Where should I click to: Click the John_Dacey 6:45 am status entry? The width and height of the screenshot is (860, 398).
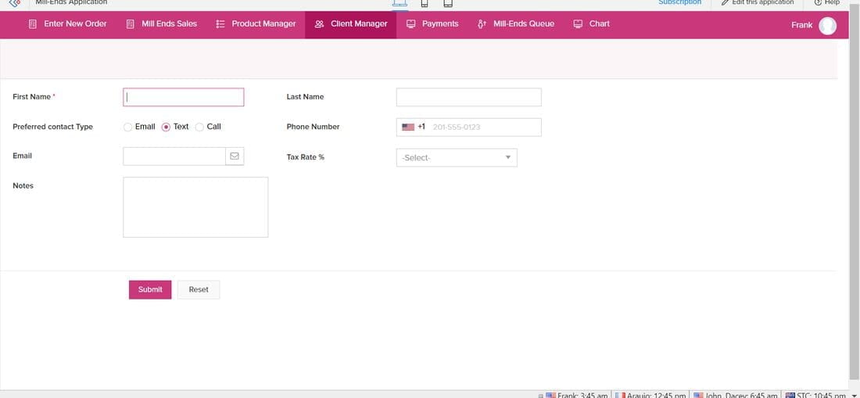(x=735, y=395)
